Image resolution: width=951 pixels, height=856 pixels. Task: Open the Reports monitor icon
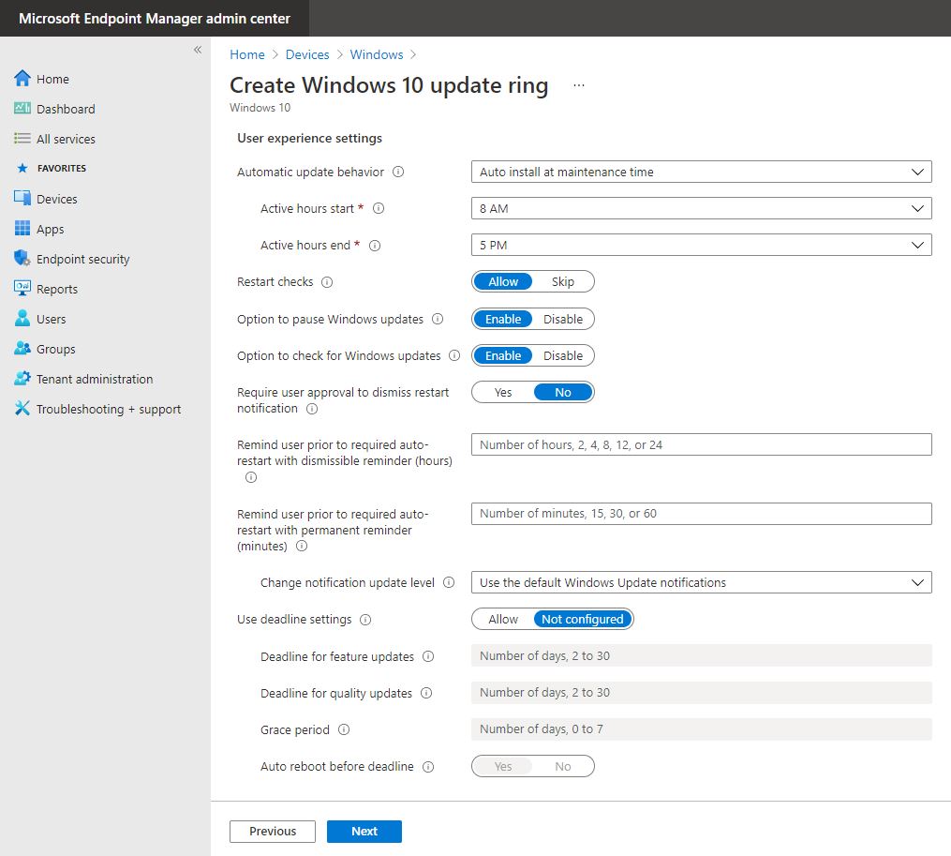[22, 288]
